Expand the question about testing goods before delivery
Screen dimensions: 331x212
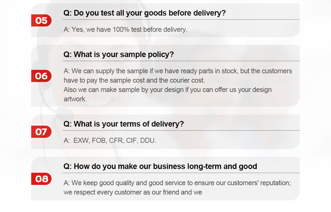[x=145, y=13]
